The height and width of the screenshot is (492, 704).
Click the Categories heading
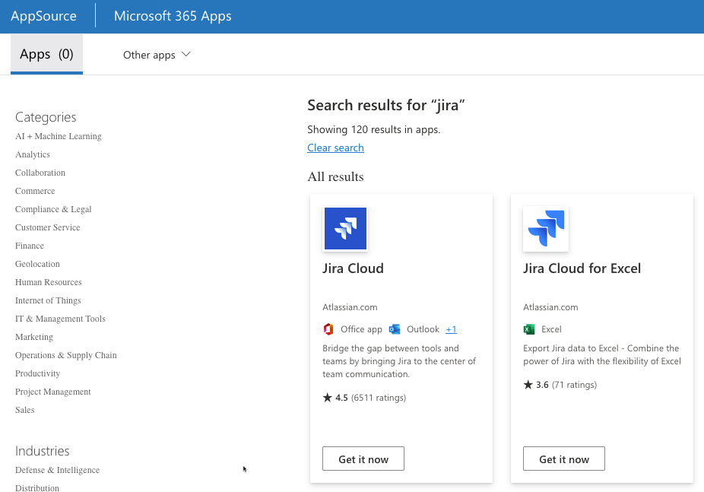coord(46,117)
